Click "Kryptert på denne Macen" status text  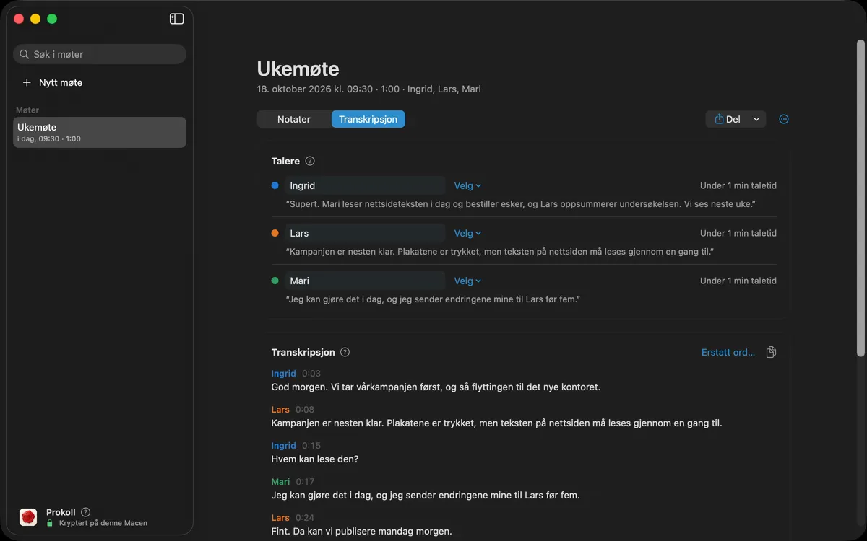103,523
